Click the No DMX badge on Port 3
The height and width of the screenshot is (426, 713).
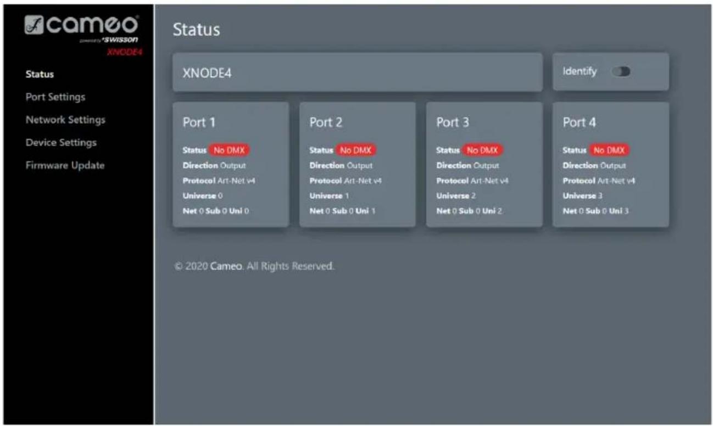[483, 150]
